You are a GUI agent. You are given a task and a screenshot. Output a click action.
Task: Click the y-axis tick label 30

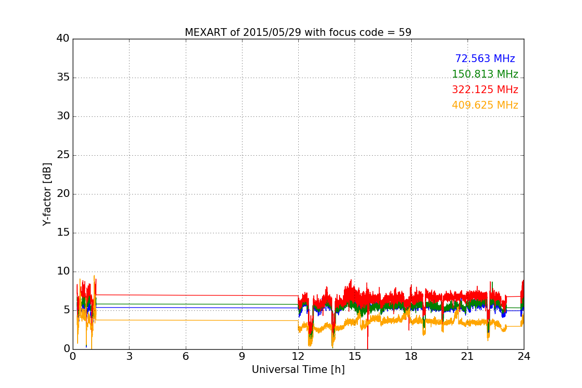[63, 116]
